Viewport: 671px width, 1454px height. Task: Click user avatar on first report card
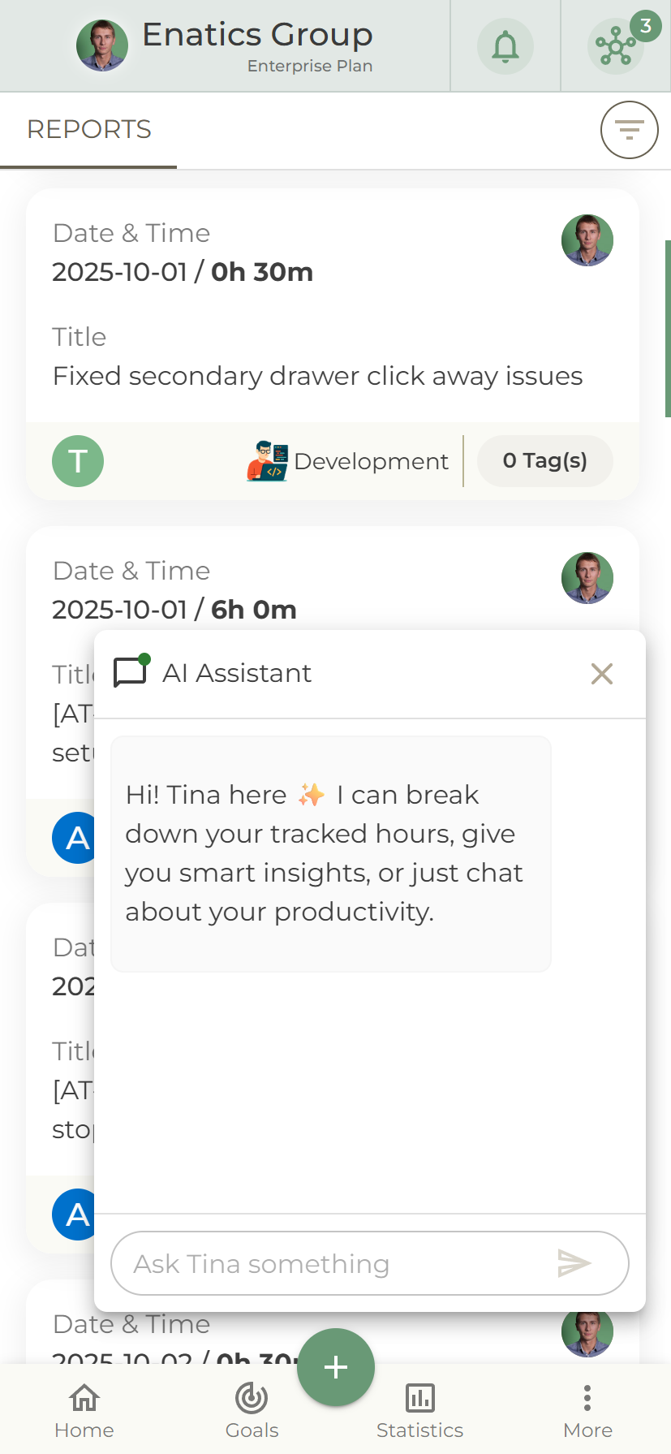coord(587,240)
